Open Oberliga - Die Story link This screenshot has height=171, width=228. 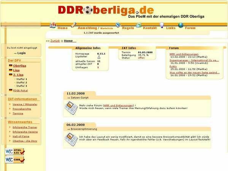pyautogui.click(x=25, y=141)
